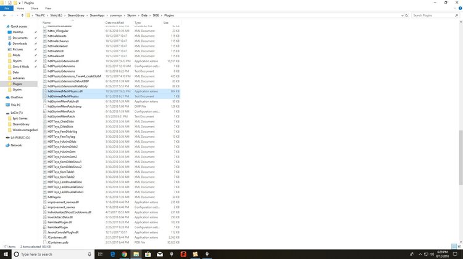
Task: Go up one folder level arrow
Action: [x=22, y=15]
